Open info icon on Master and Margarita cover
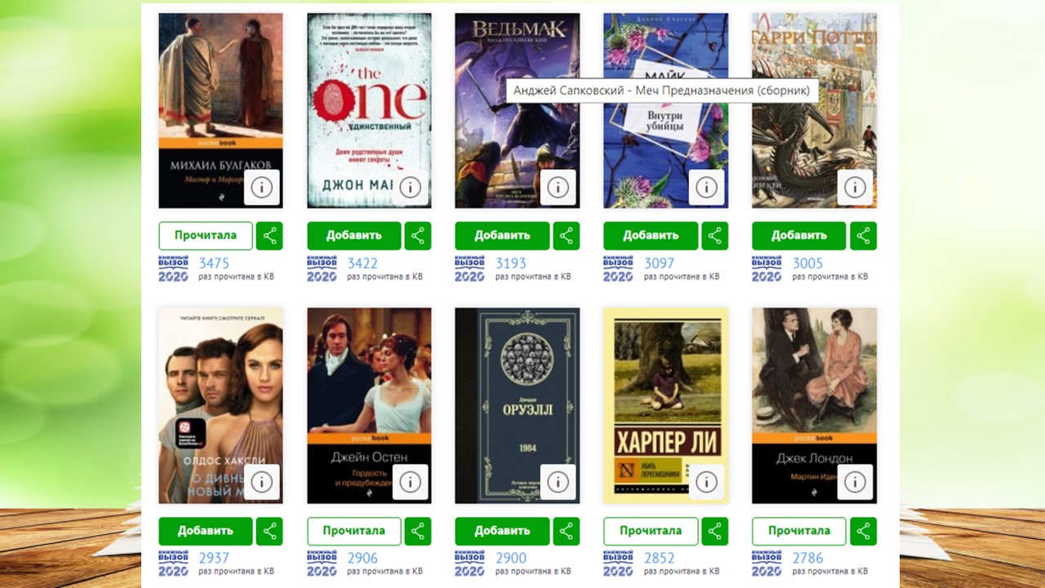 coord(261,187)
